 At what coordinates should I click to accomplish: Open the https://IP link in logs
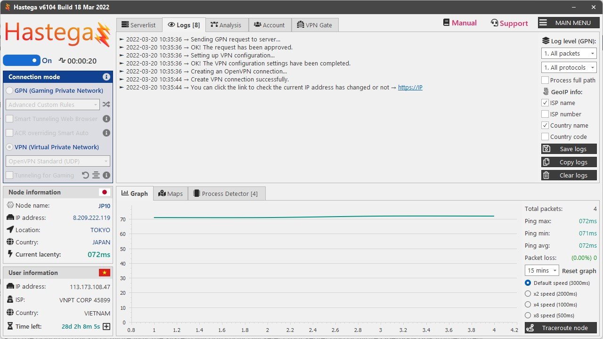point(410,87)
